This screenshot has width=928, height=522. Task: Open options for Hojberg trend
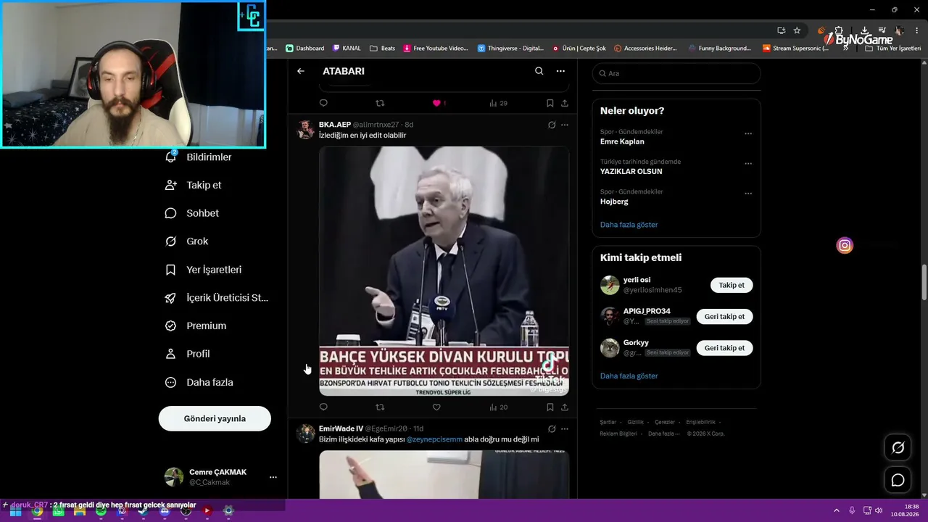pos(748,194)
